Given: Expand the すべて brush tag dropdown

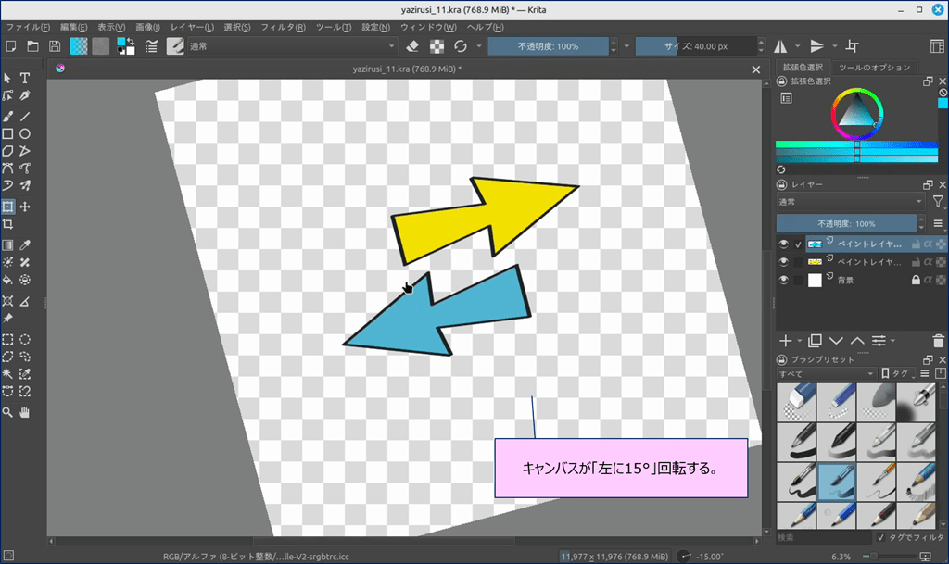Looking at the screenshot, I should click(826, 373).
